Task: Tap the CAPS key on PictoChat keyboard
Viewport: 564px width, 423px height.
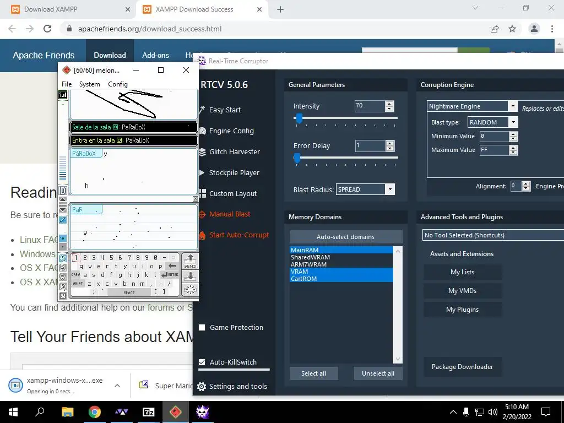Action: [x=75, y=274]
